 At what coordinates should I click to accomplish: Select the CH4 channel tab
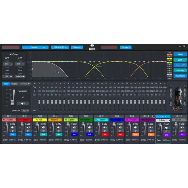click(55, 116)
